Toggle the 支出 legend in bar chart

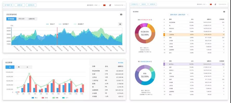(x=44, y=98)
